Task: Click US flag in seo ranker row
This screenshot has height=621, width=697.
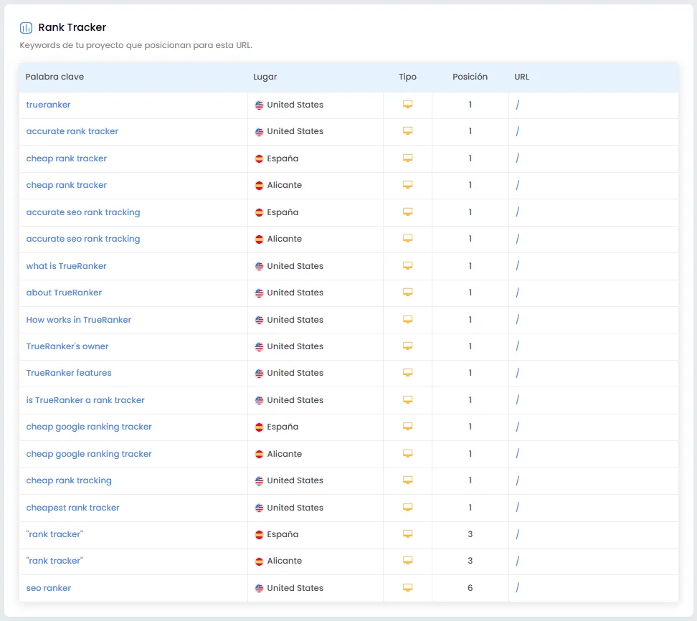Action: pos(259,589)
